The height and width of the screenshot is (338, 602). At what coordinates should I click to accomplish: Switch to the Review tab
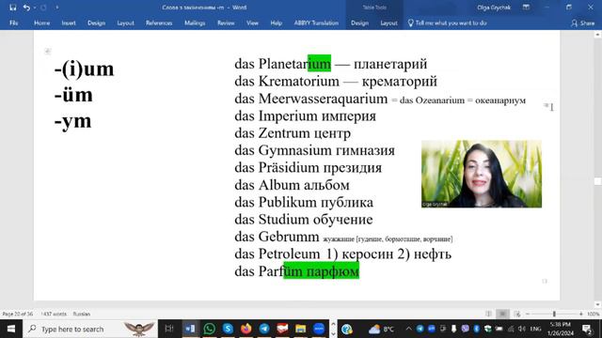(226, 23)
